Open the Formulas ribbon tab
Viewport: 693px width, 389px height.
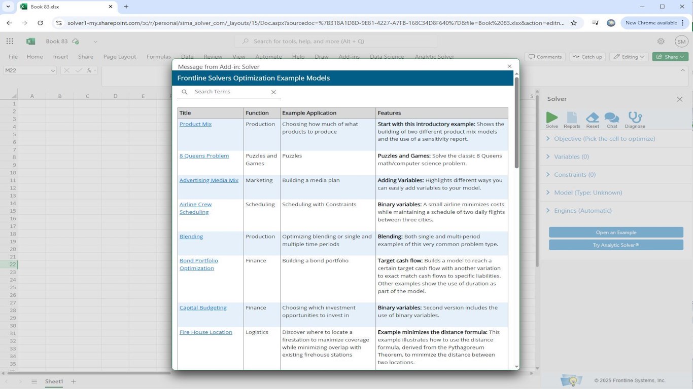[x=159, y=57]
